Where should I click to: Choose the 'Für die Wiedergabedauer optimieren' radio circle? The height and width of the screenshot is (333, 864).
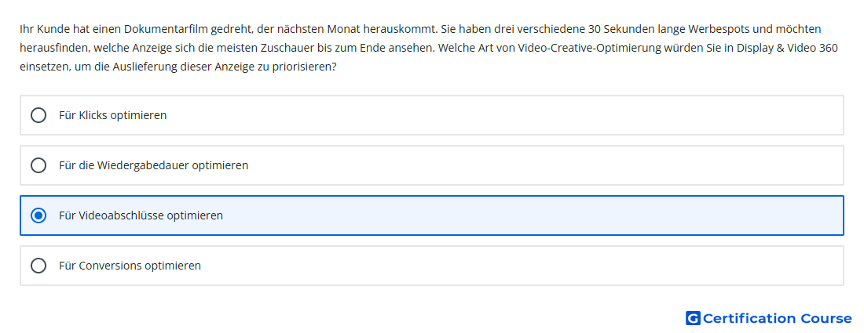38,165
